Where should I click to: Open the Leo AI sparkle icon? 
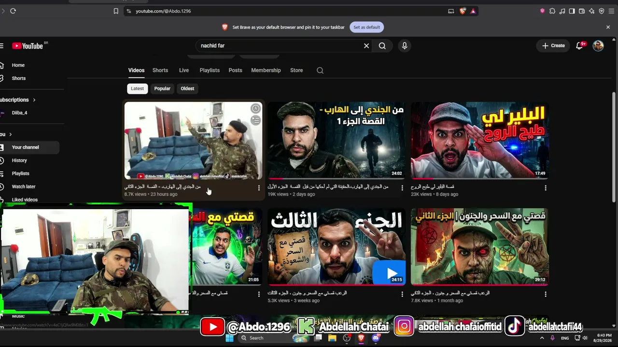(x=591, y=11)
